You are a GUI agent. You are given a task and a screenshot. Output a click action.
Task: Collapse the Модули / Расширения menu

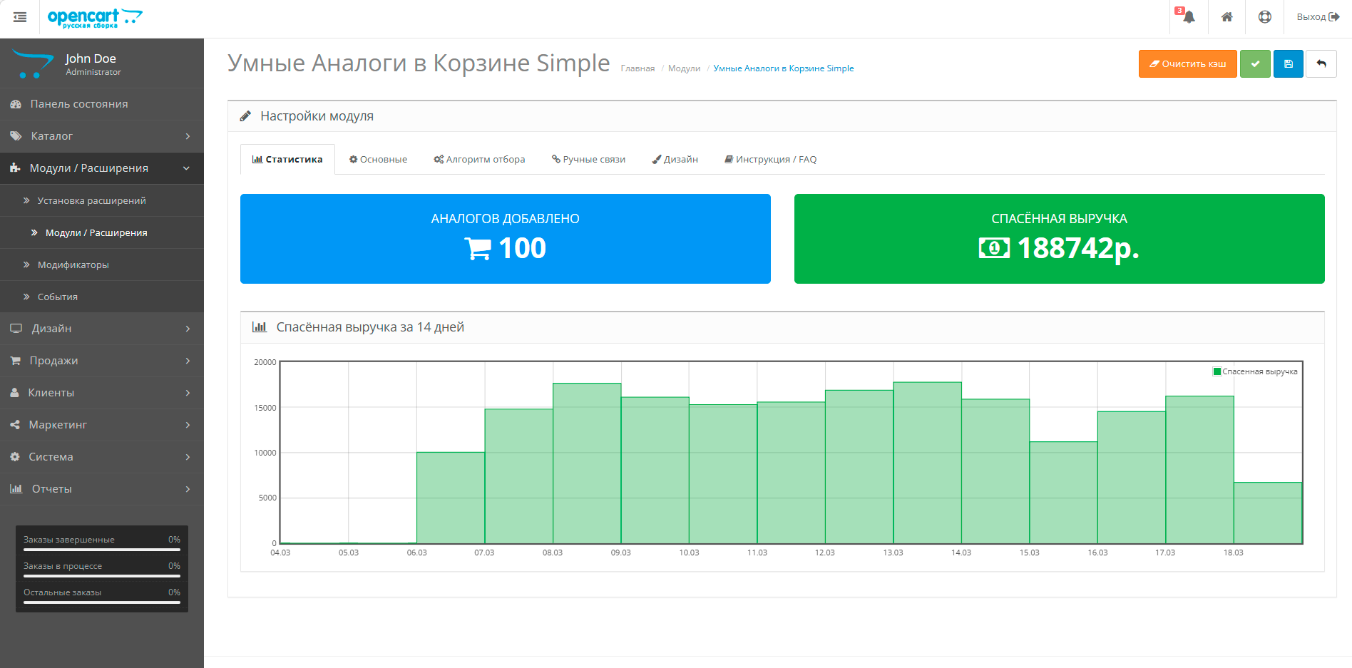coord(101,168)
